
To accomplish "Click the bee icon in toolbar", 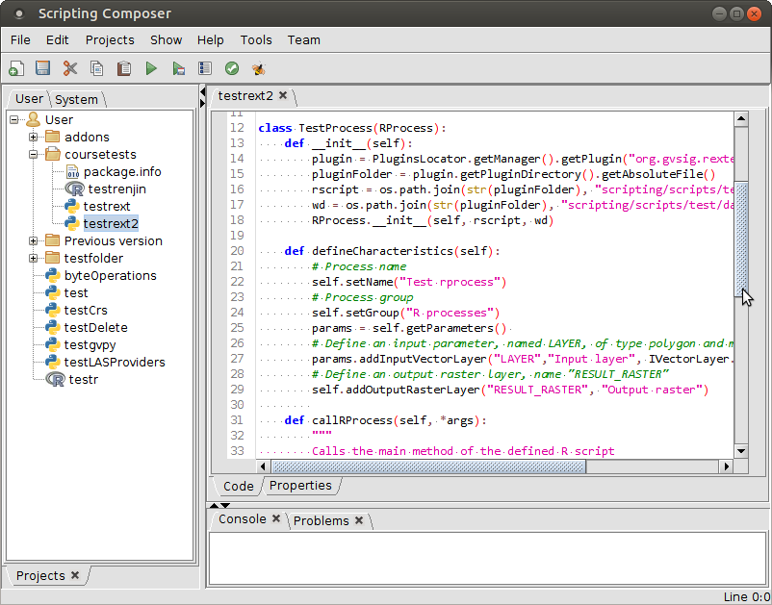I will pos(258,68).
